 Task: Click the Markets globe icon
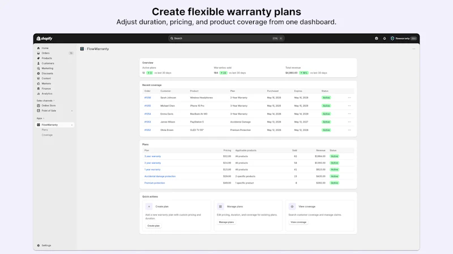pyautogui.click(x=39, y=84)
